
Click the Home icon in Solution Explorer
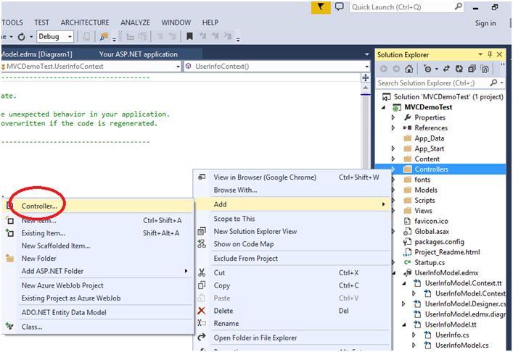point(409,69)
